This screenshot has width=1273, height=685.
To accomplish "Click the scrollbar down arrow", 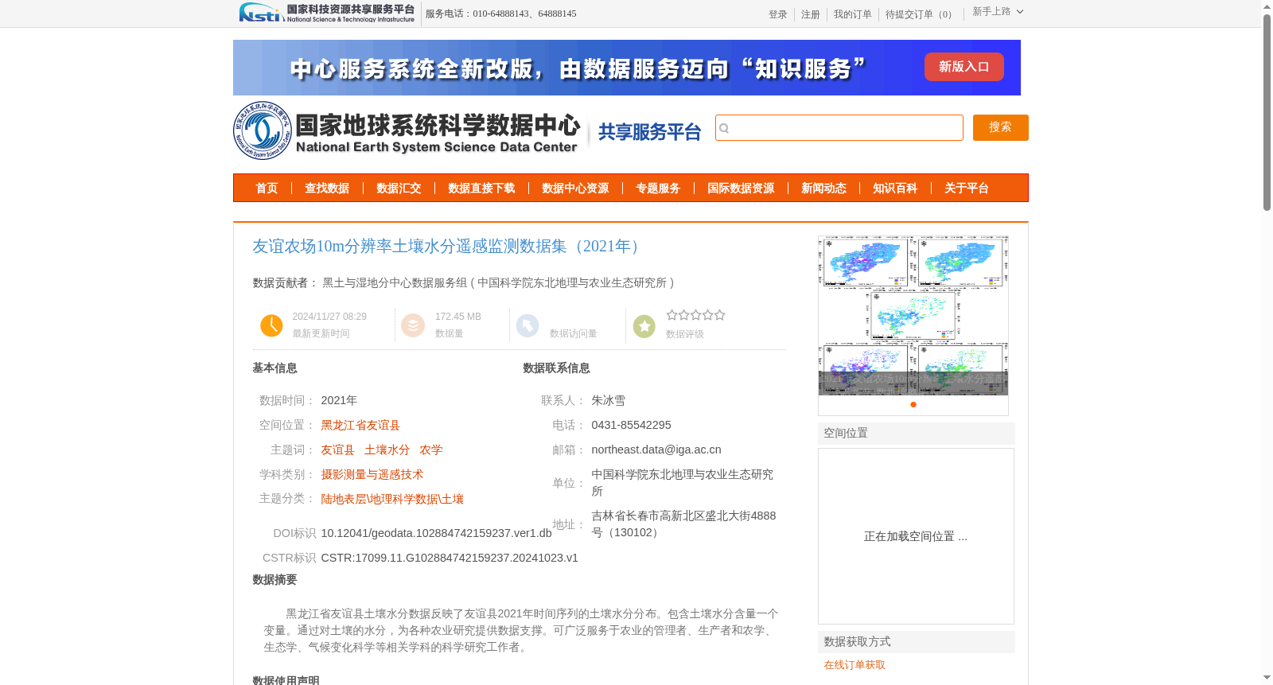I will pos(1267,679).
